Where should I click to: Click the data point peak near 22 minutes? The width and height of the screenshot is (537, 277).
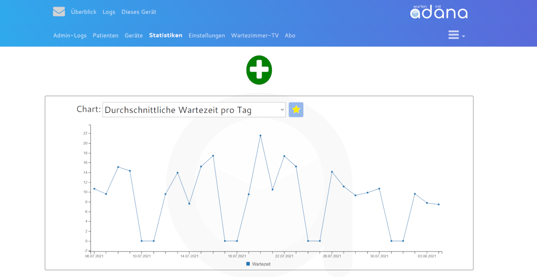260,136
